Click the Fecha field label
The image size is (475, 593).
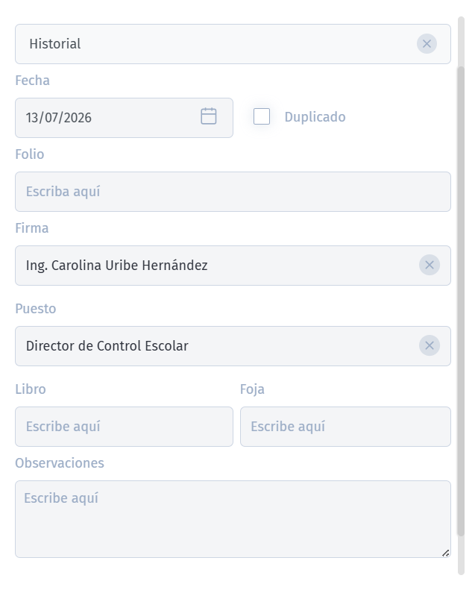click(33, 81)
